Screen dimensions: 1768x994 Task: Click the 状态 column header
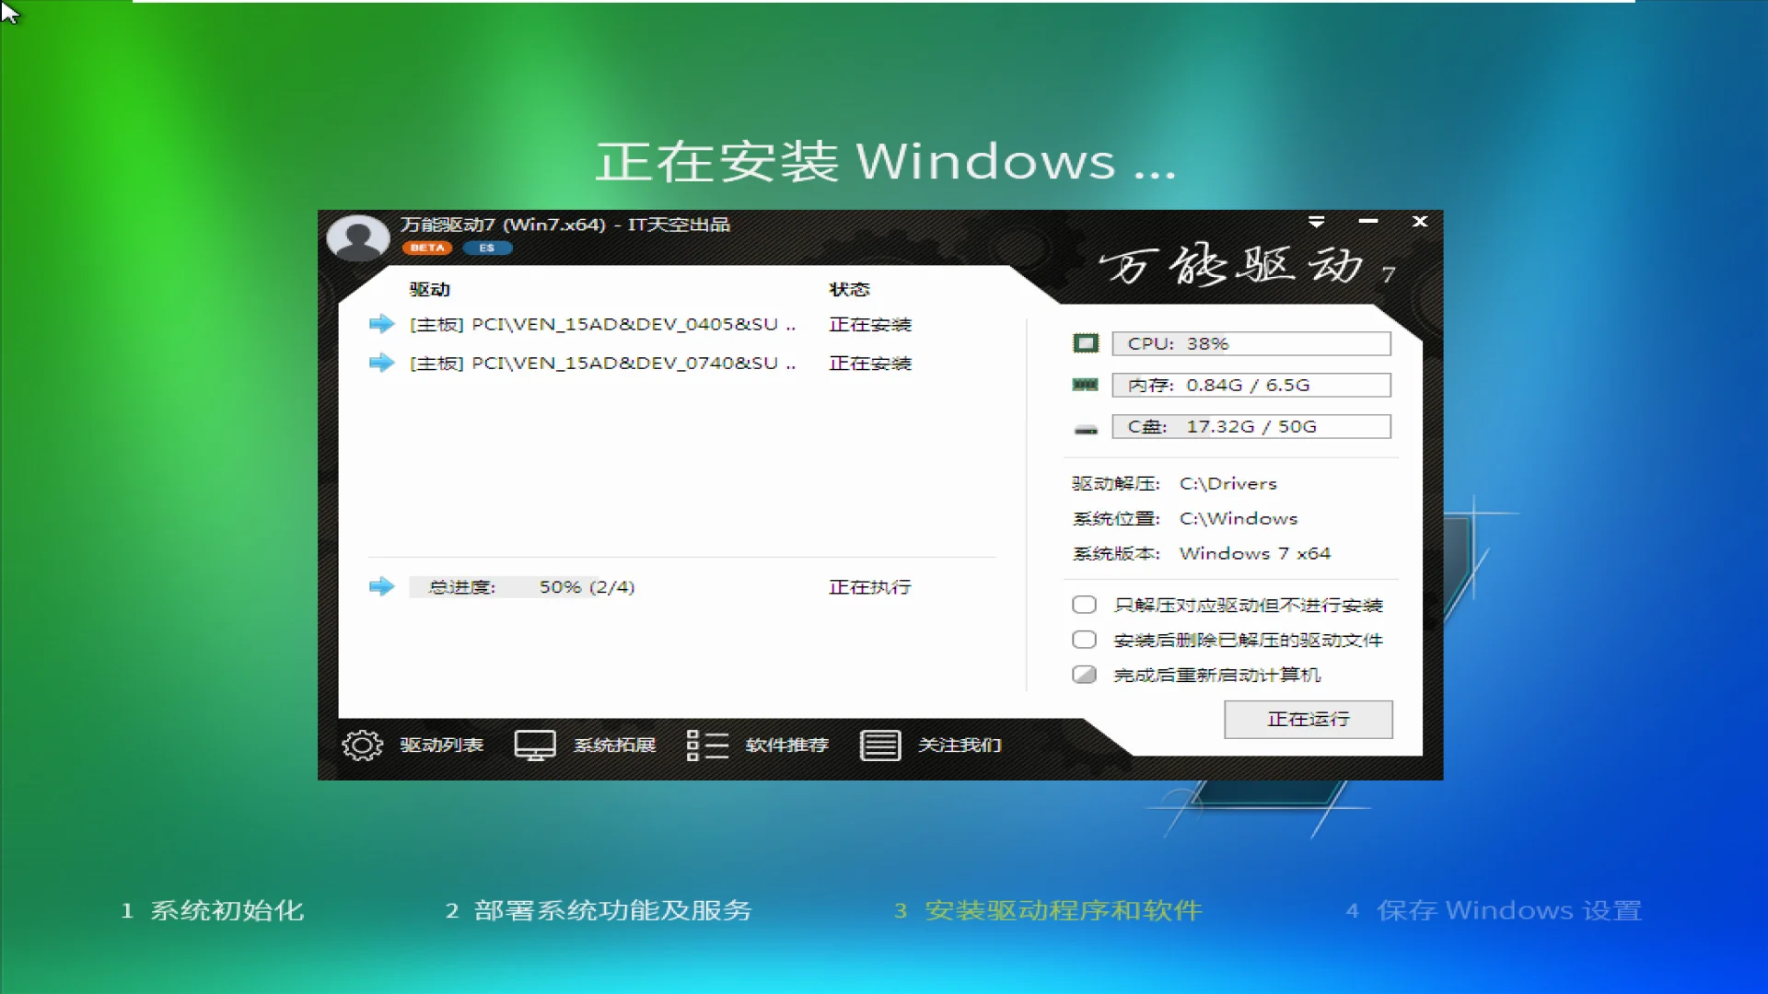[x=849, y=288]
